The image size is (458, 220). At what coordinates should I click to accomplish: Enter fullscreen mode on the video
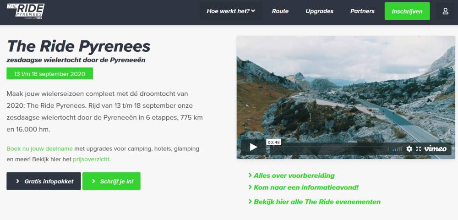point(419,148)
